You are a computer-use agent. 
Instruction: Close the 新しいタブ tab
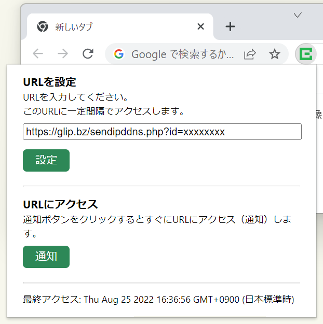pos(200,26)
